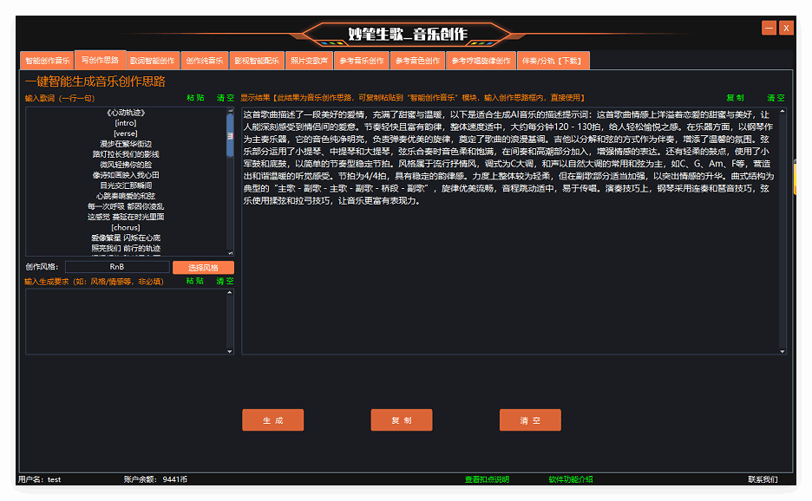812x501 pixels.
Task: Select the 创作纯音乐 tab
Action: point(205,61)
